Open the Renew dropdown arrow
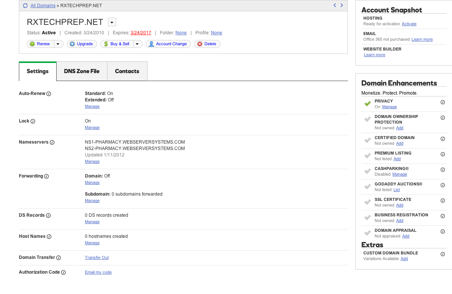The height and width of the screenshot is (294, 452). click(58, 44)
